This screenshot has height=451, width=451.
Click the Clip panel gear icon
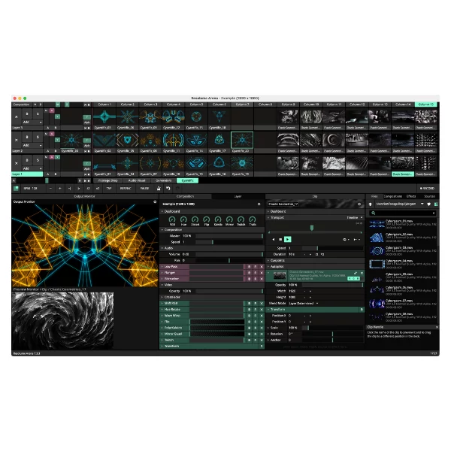358,204
